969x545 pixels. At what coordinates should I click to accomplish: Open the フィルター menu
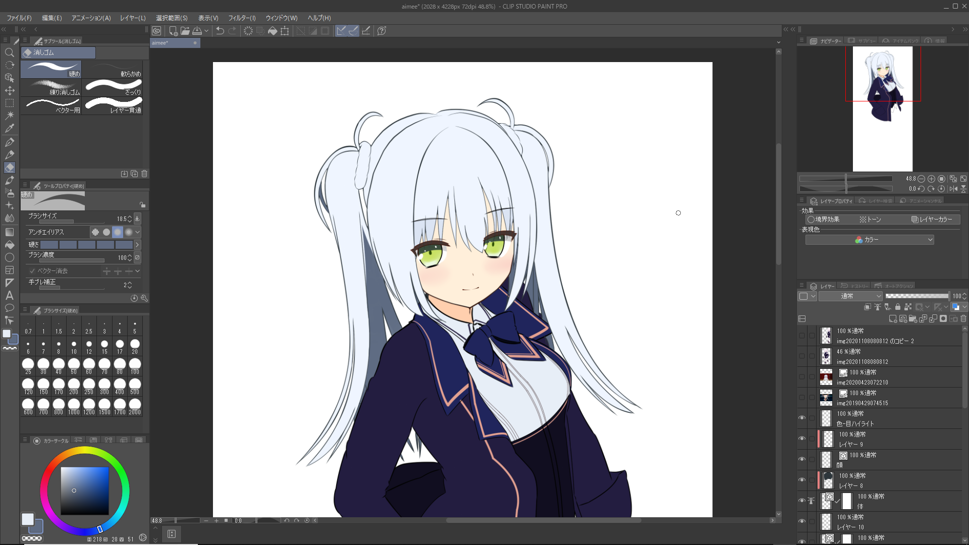point(242,18)
